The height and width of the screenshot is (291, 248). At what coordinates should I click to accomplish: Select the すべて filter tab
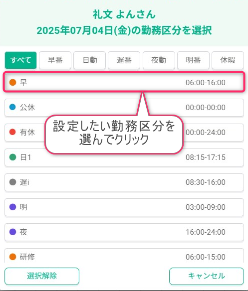[x=20, y=60]
